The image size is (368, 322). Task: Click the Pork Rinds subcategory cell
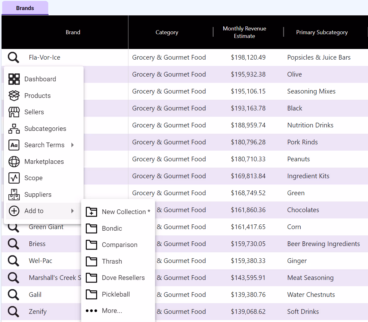point(302,142)
